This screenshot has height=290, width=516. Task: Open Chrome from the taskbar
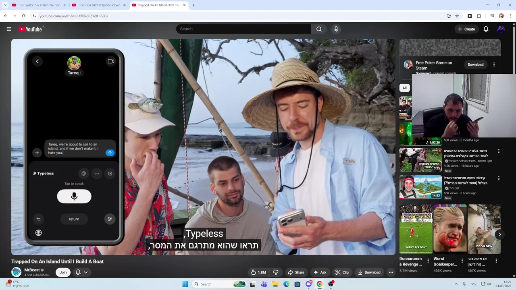[319, 284]
